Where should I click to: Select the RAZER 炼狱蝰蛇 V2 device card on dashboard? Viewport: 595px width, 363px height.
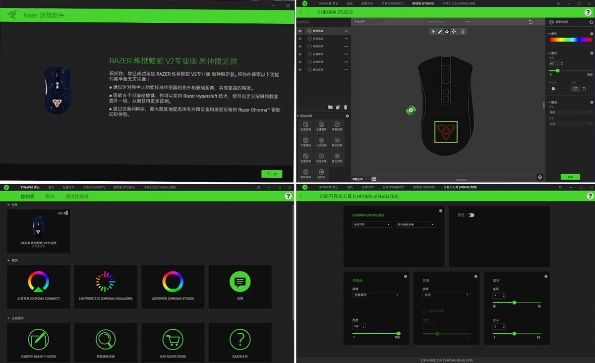point(38,231)
